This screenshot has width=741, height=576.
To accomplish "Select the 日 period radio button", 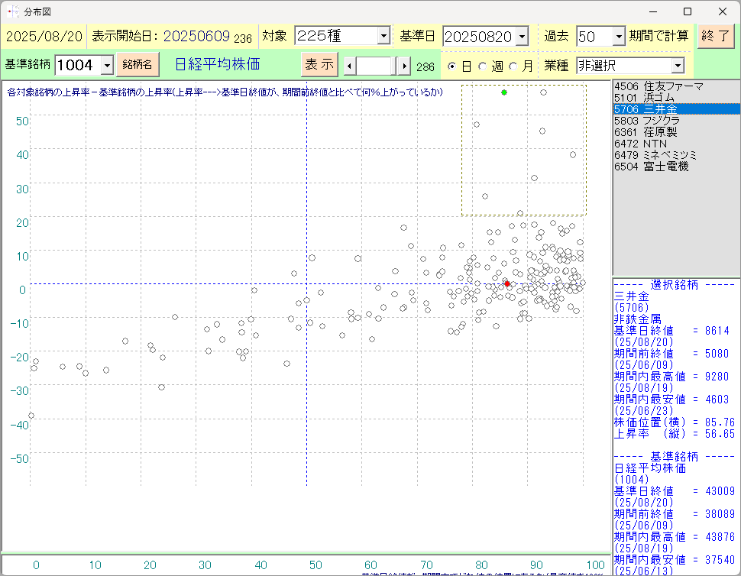I will tap(452, 66).
